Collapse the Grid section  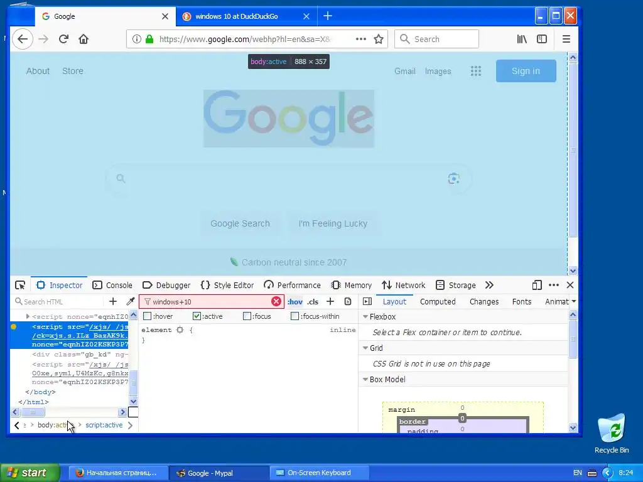tap(365, 348)
